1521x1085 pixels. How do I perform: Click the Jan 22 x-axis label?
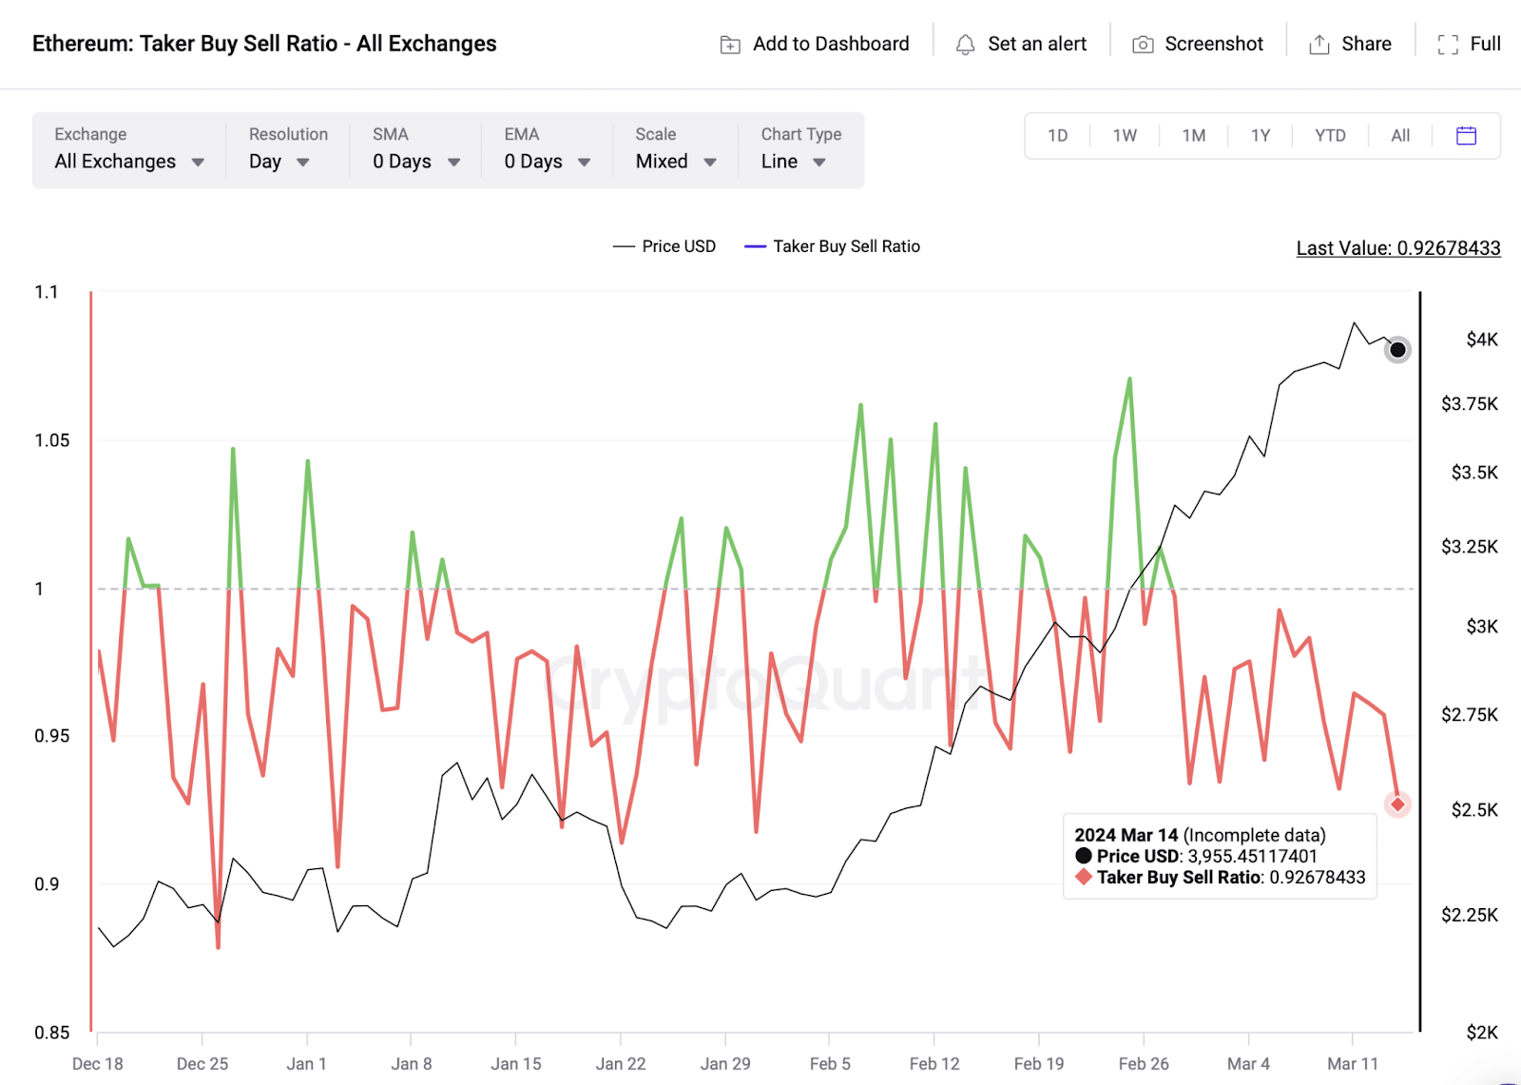point(621,1063)
